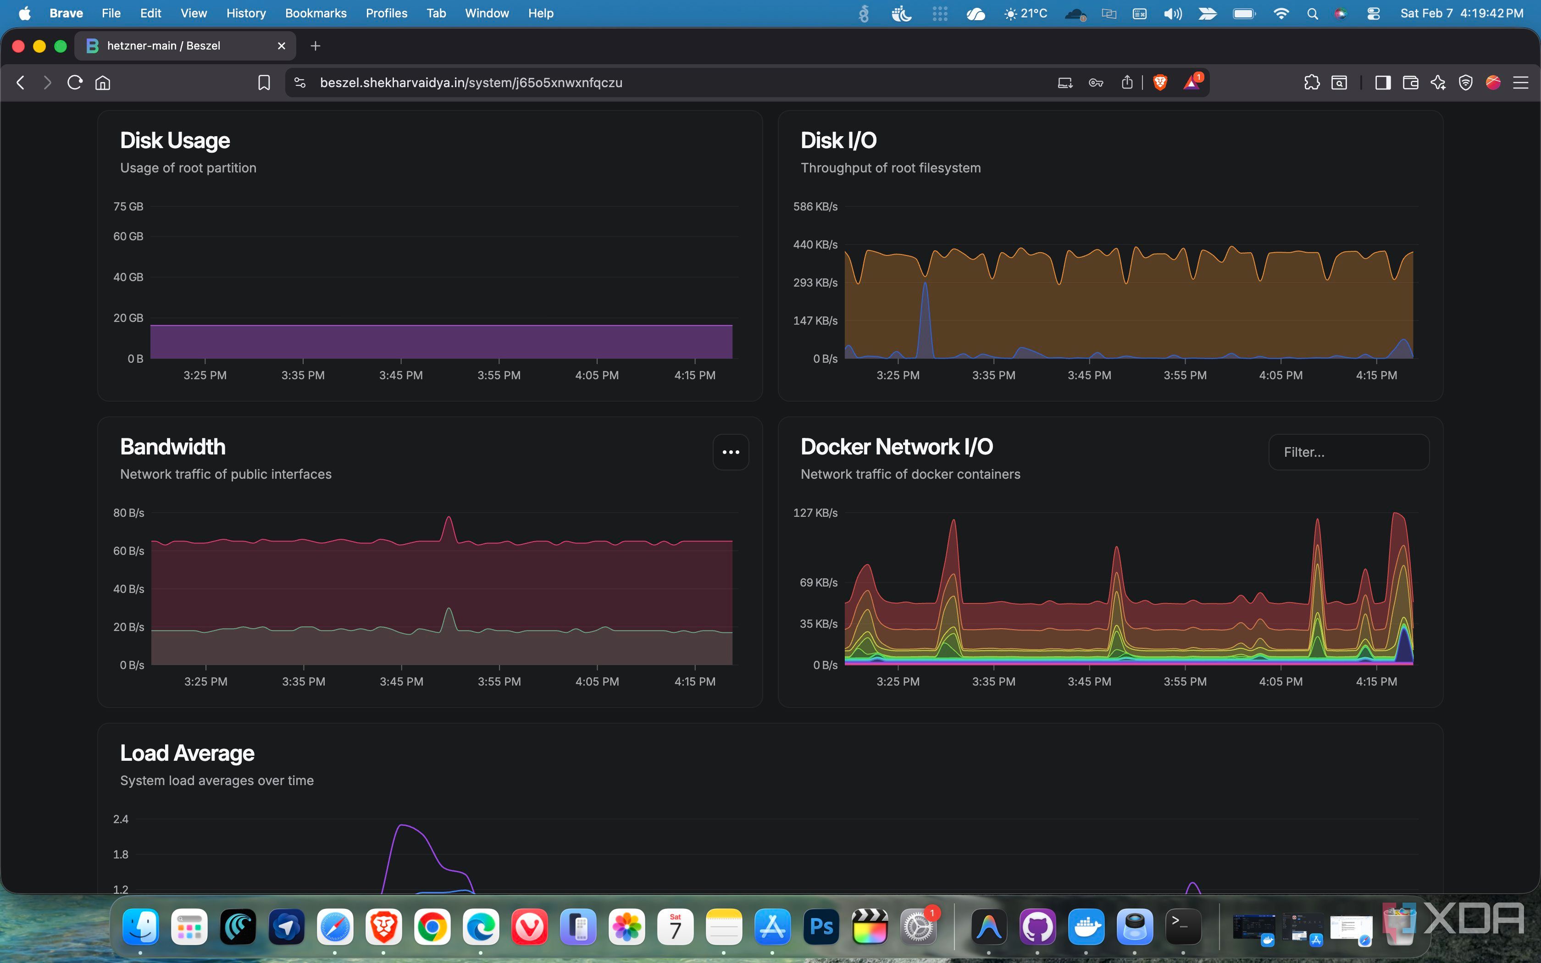Open the browser home page
Viewport: 1541px width, 963px height.
tap(103, 83)
